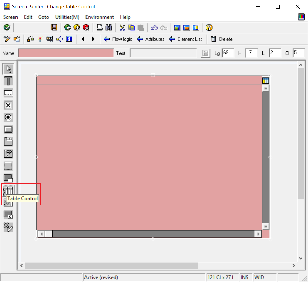Exit using the yellow up-arrow icon
This screenshot has height=282, width=308.
pyautogui.click(x=77, y=27)
